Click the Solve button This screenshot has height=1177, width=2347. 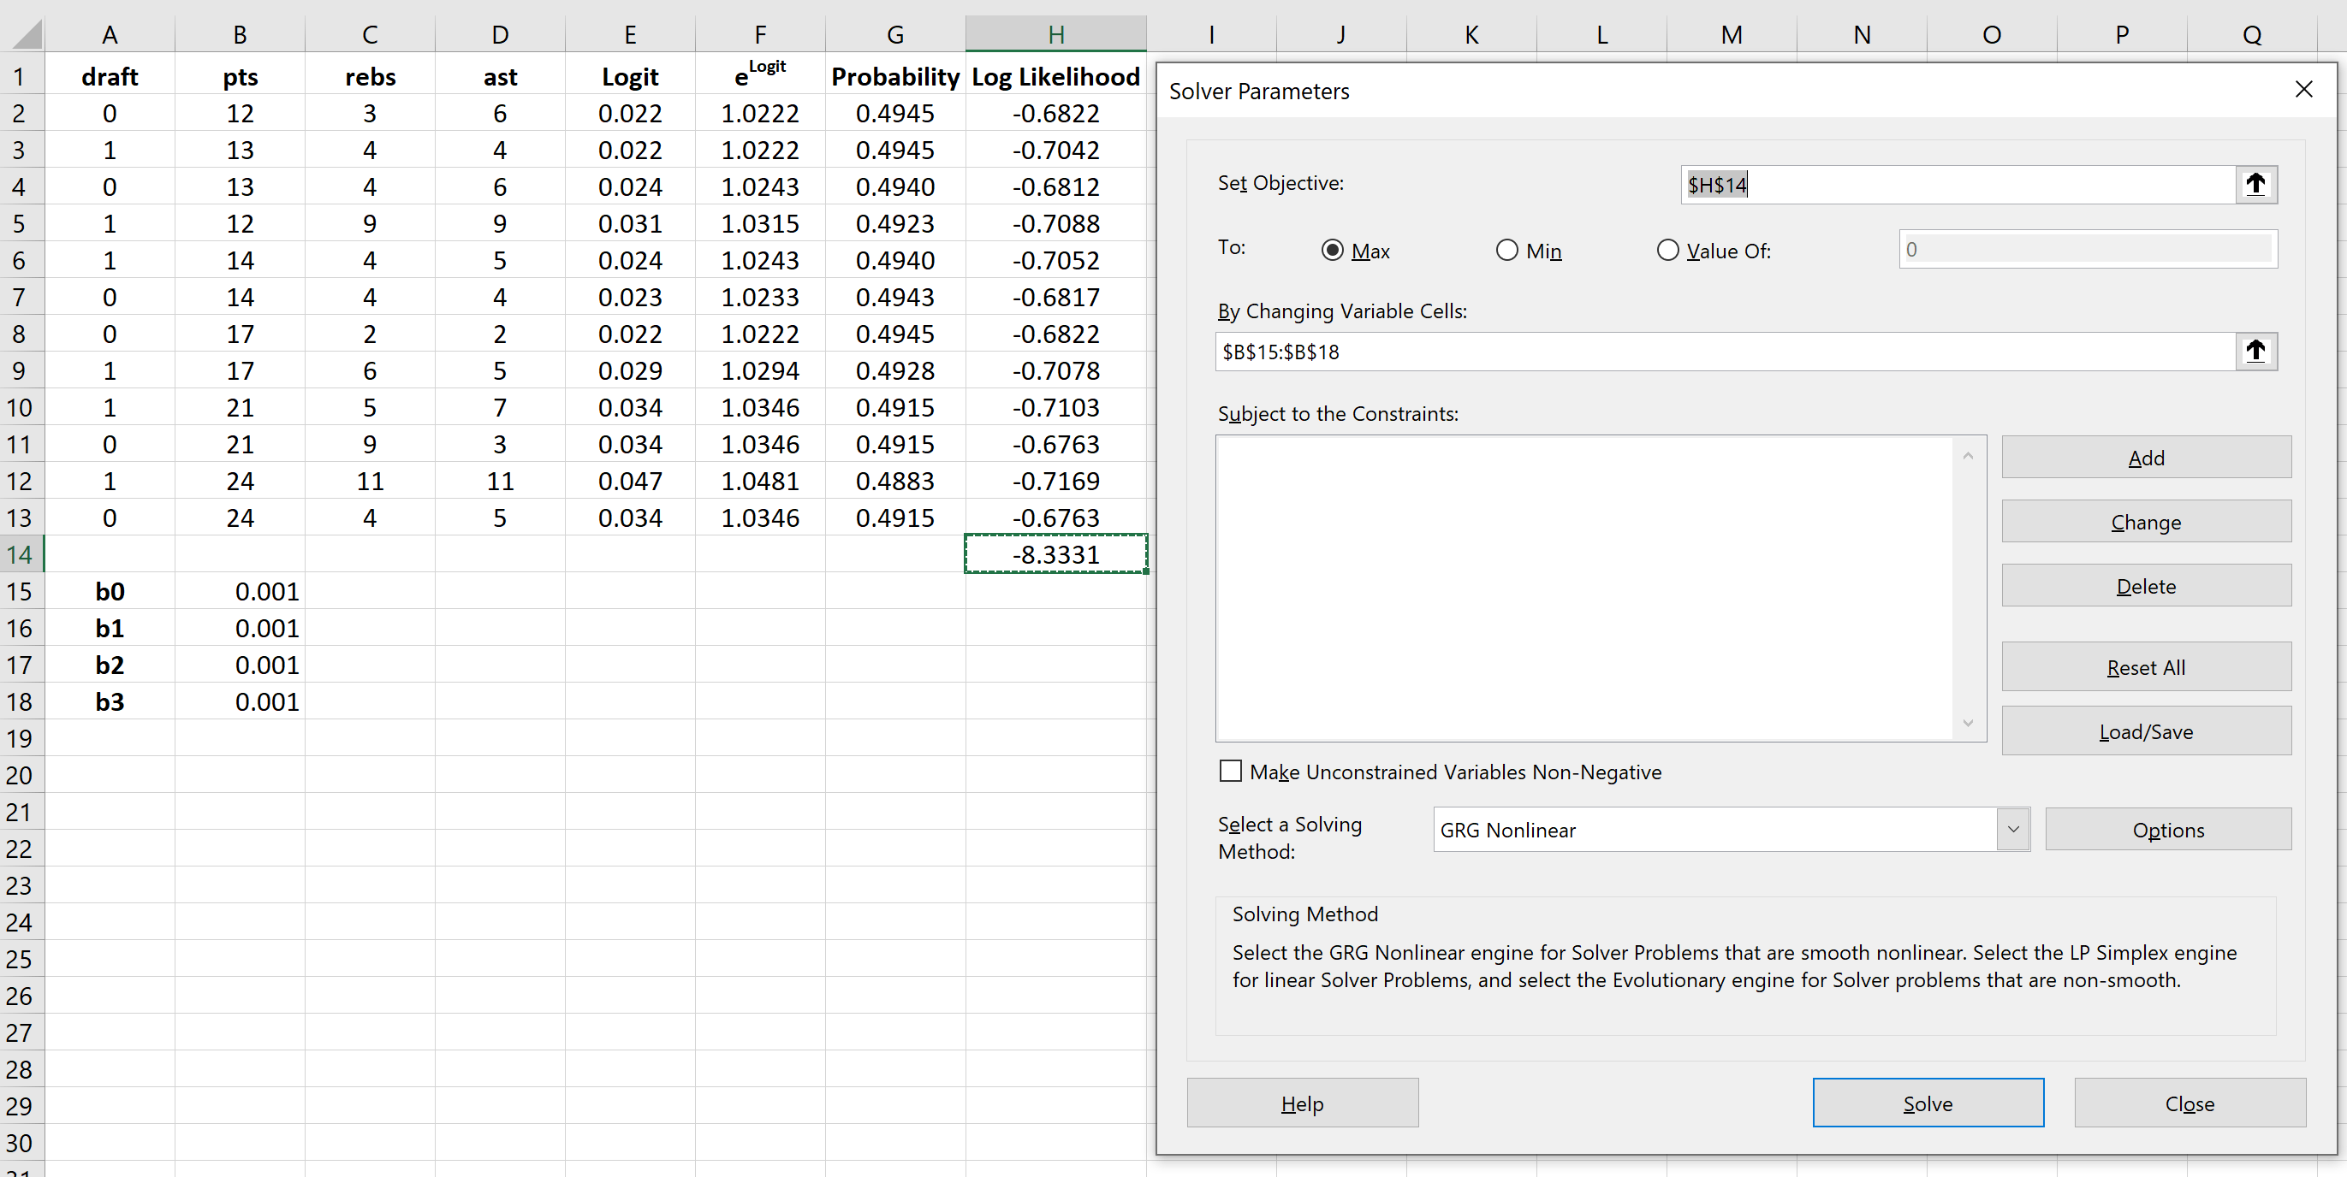point(1927,1103)
